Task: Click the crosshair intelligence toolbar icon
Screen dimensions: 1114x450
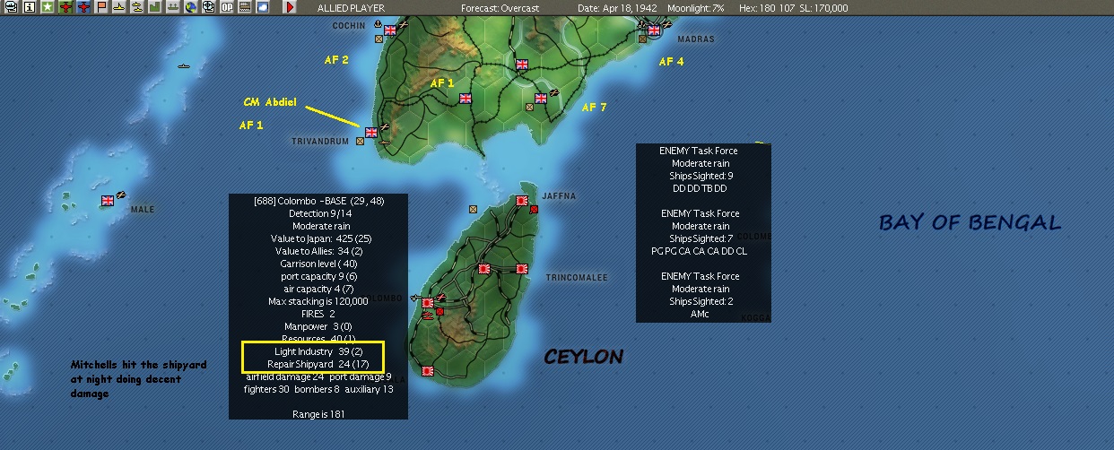Action: (208, 7)
